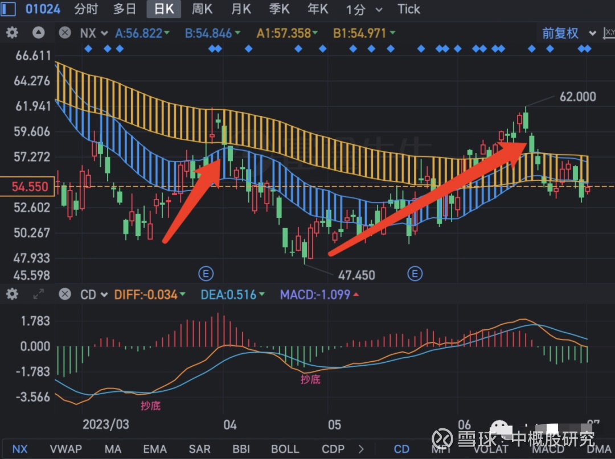Image resolution: width=615 pixels, height=459 pixels.
Task: Remove the NX overlay with its X icon
Action: point(65,33)
